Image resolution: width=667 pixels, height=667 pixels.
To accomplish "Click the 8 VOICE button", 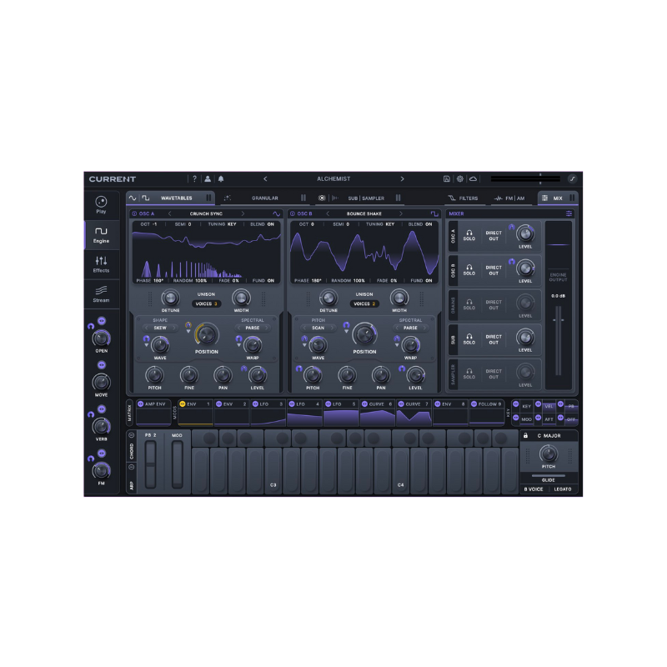I will click(534, 489).
